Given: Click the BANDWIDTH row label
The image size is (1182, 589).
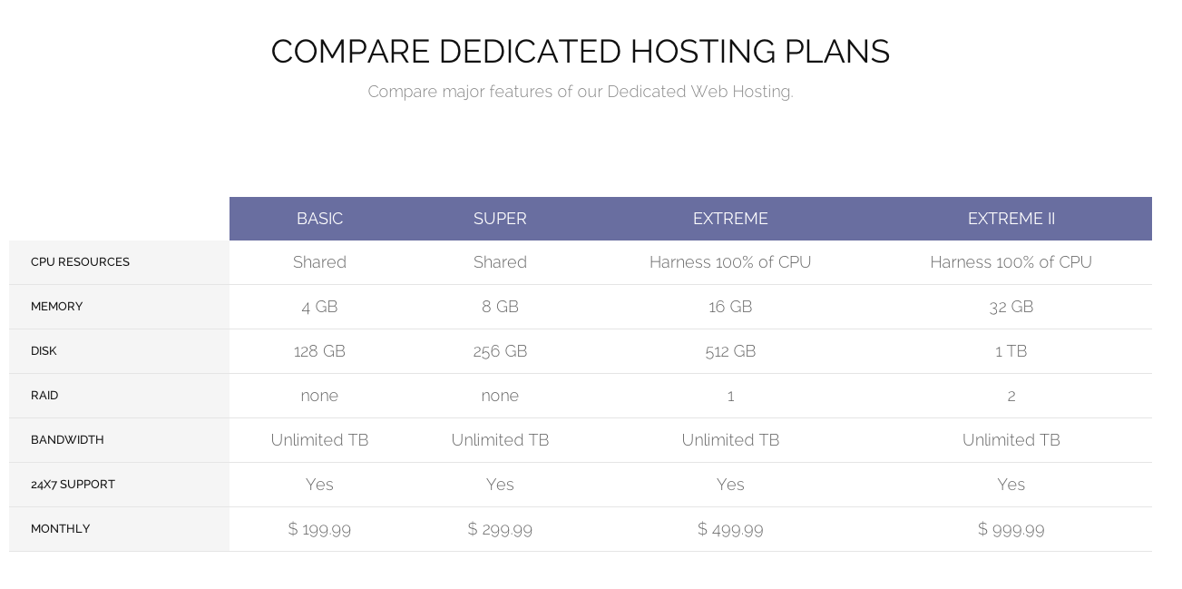Looking at the screenshot, I should pos(67,440).
